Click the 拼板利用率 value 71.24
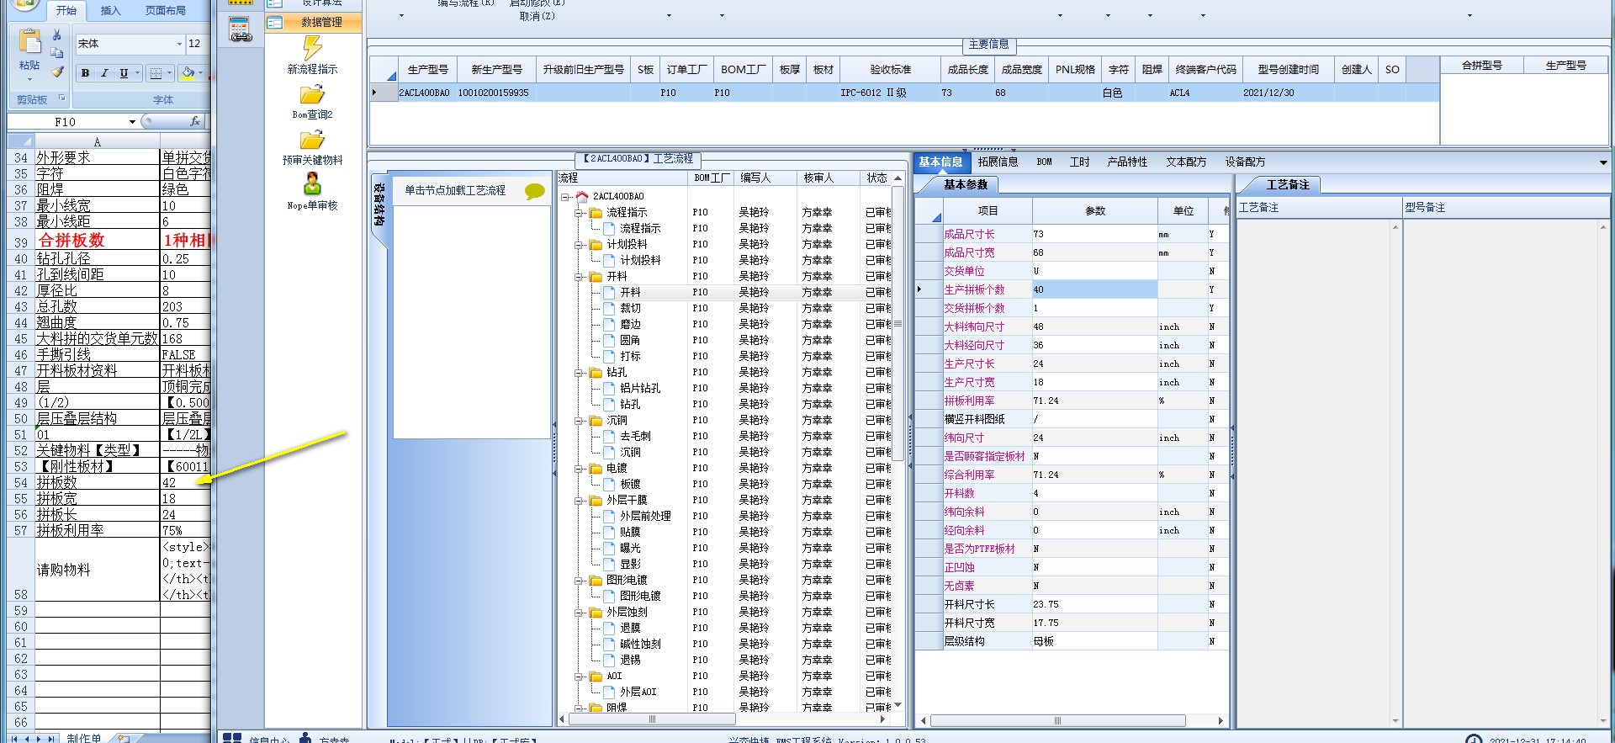 point(1094,401)
